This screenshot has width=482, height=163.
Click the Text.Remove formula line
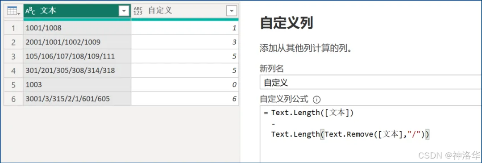pos(350,135)
